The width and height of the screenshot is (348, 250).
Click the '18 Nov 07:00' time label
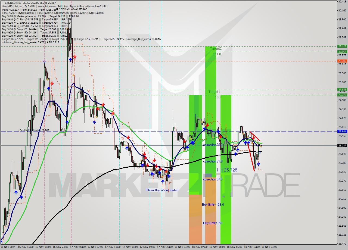200,247
